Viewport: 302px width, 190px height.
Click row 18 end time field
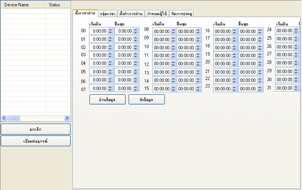point(251,47)
